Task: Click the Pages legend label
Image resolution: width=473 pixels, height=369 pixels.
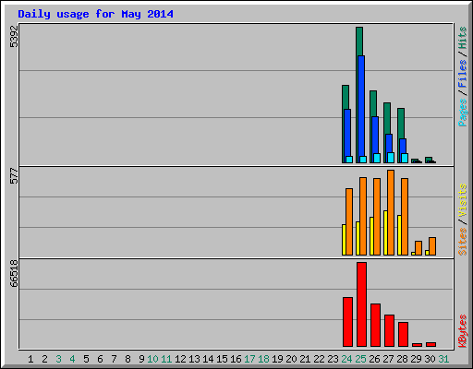Action: point(463,113)
